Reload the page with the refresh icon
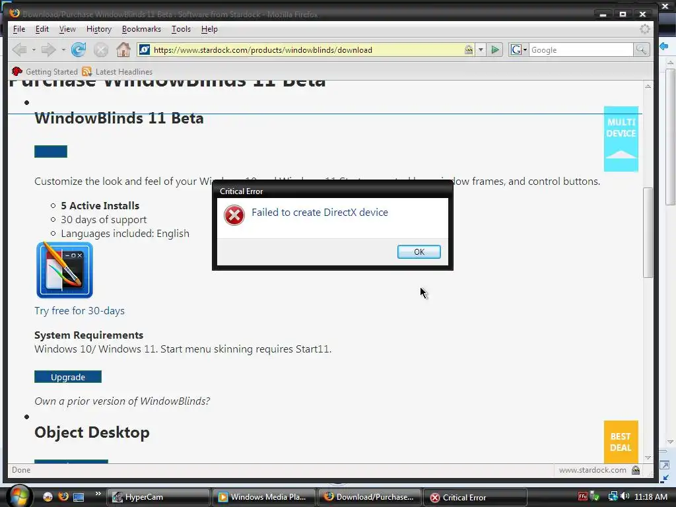This screenshot has height=507, width=676. tap(79, 50)
